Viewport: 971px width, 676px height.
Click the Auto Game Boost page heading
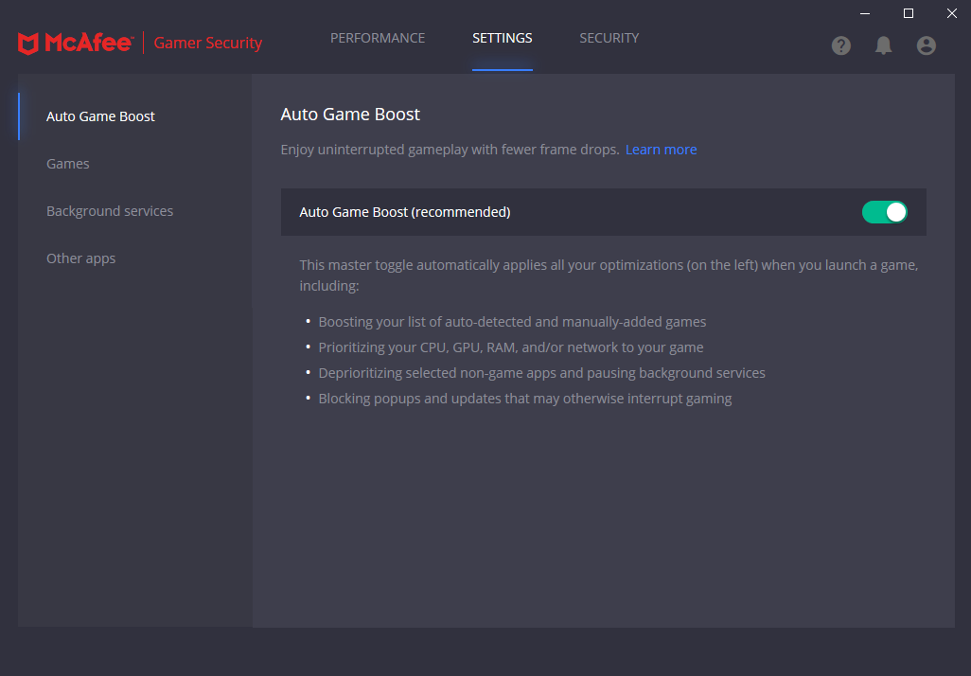350,115
